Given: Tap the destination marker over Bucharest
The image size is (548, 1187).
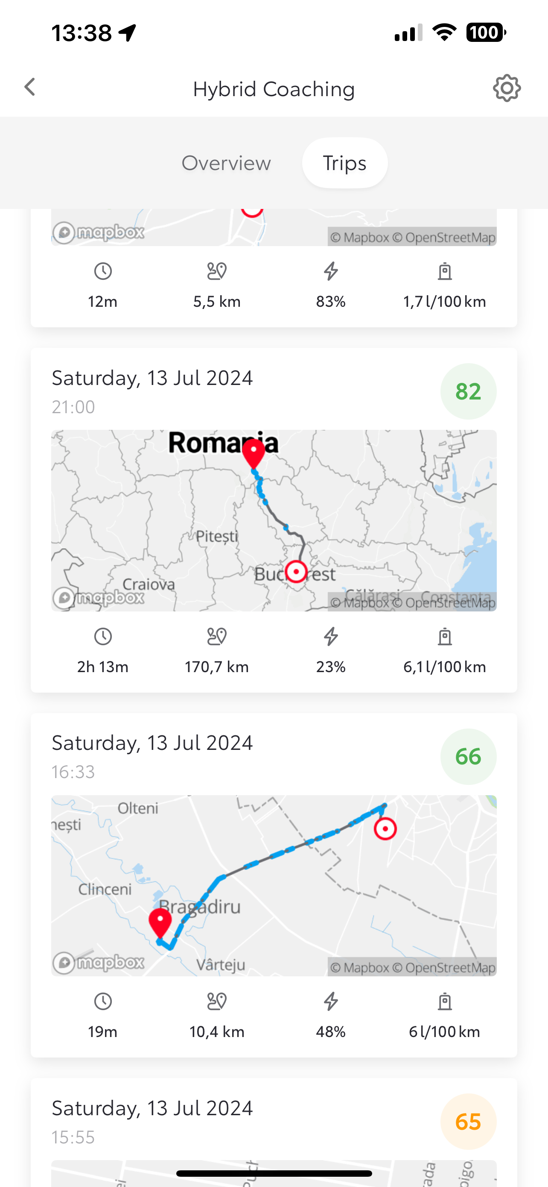Looking at the screenshot, I should click(296, 572).
